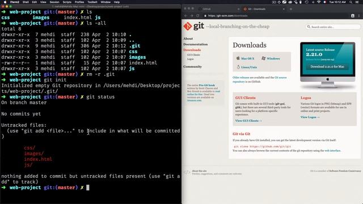Image resolution: width=363 pixels, height=204 pixels.
Task: Click the Apple icon beside Mac OS X
Action: pyautogui.click(x=238, y=58)
